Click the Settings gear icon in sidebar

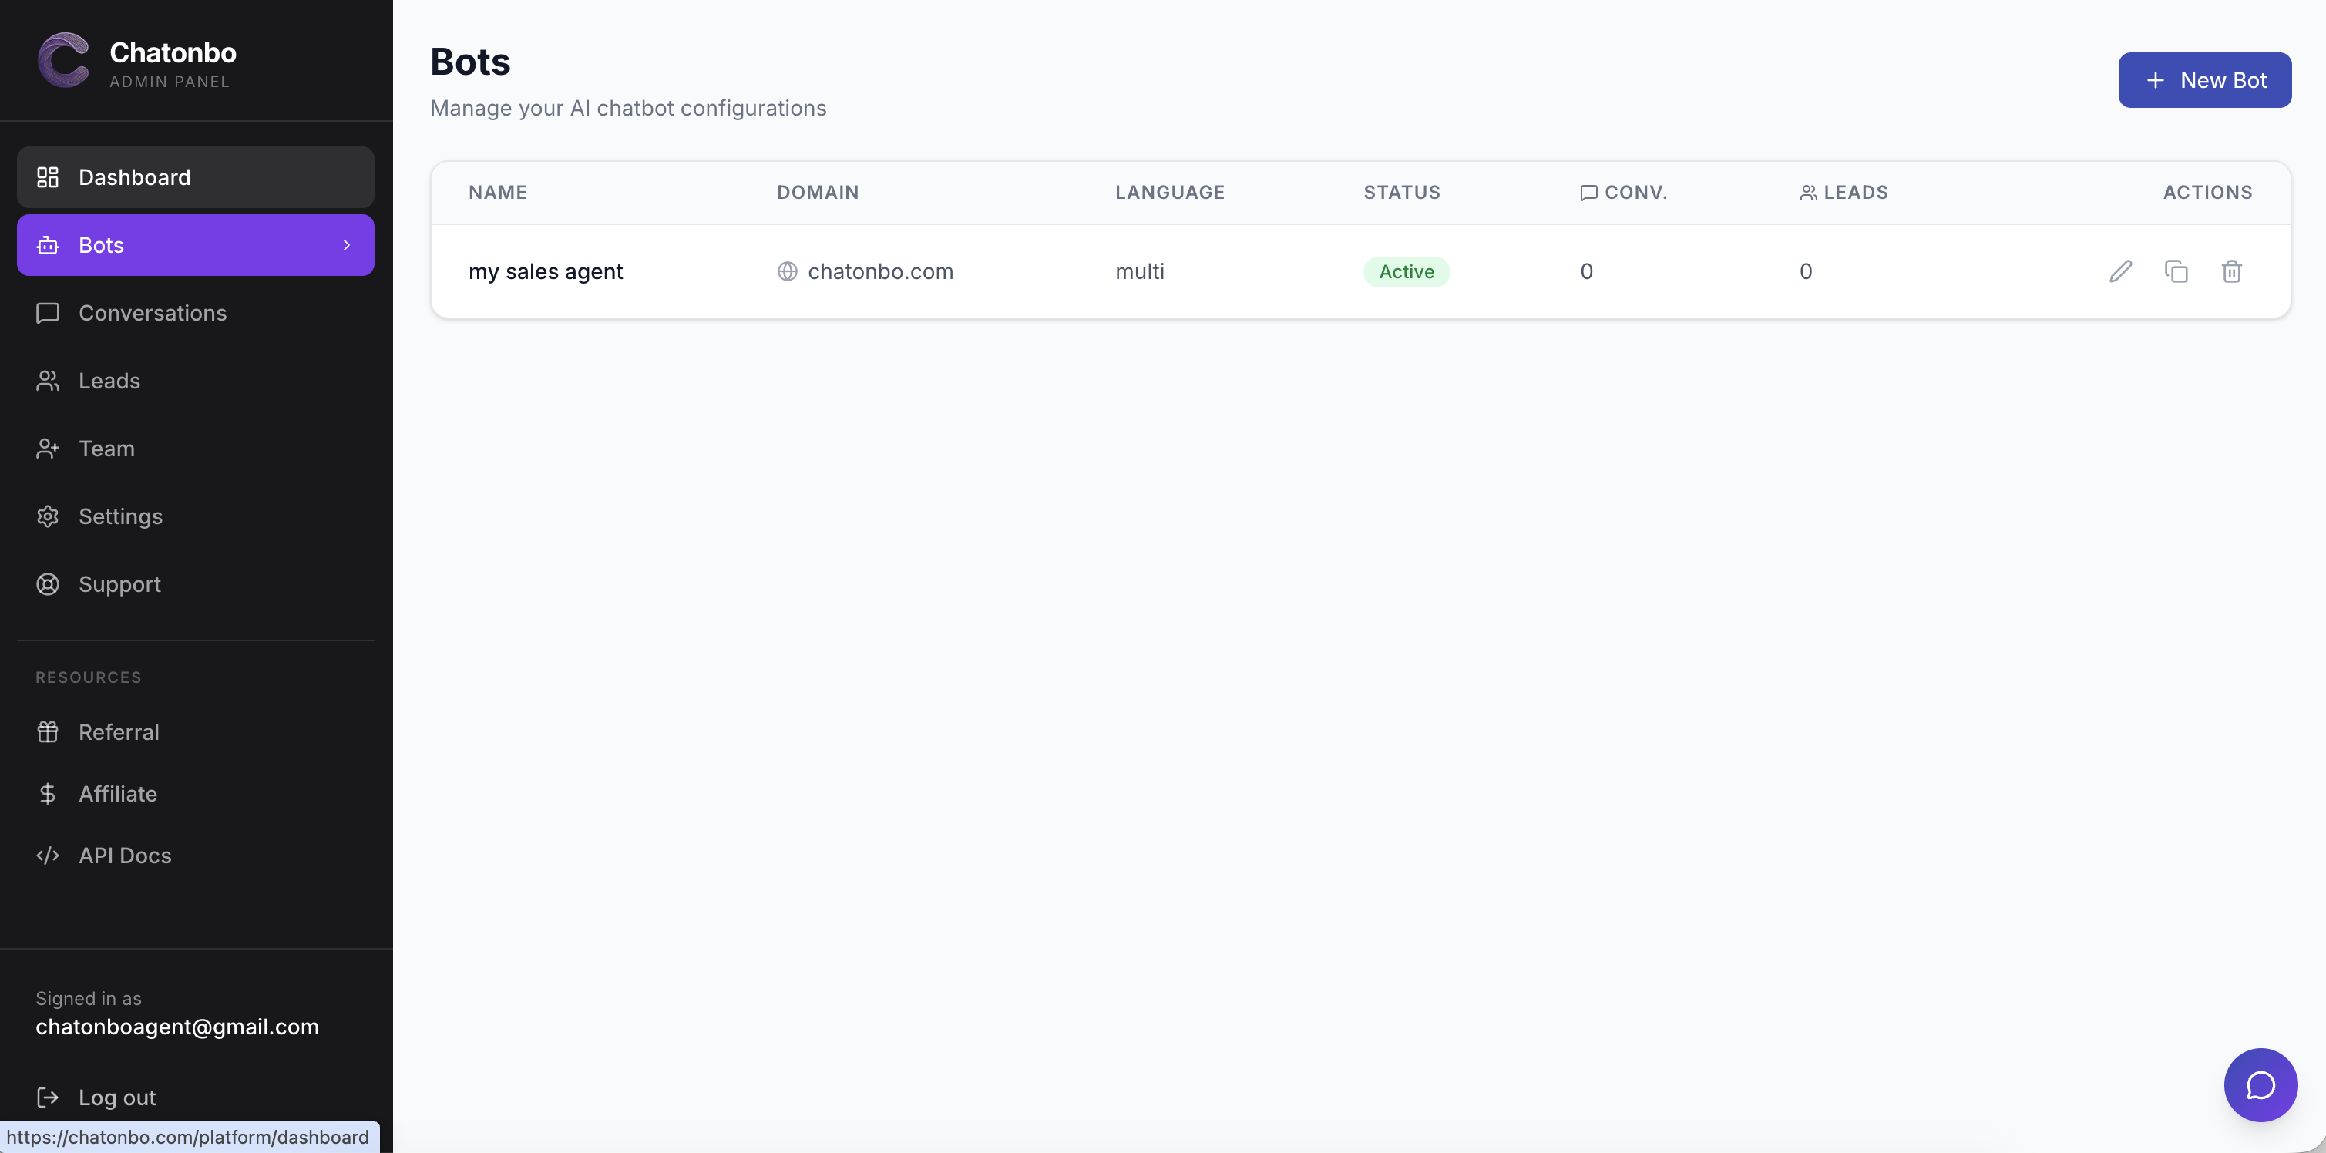pyautogui.click(x=48, y=516)
